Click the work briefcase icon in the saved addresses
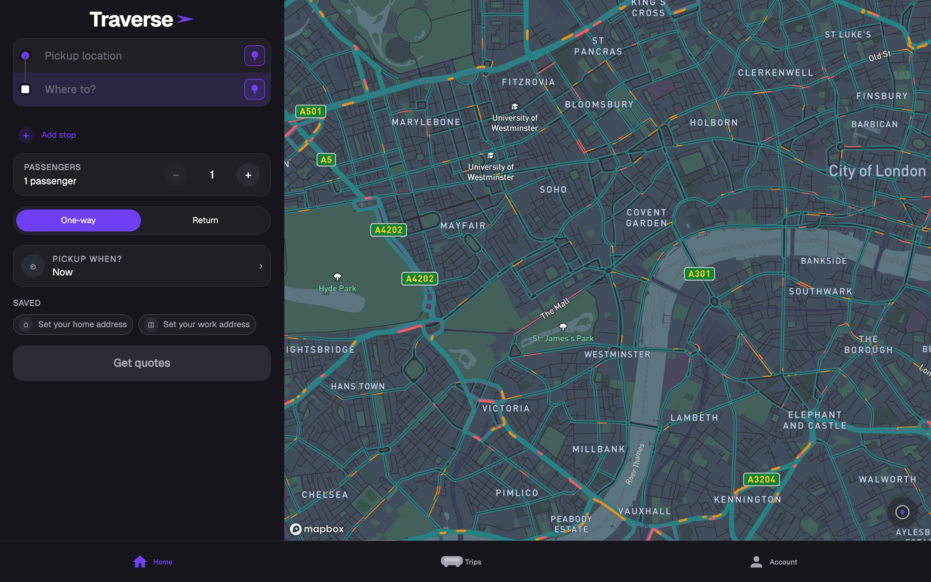931x582 pixels. (x=151, y=325)
